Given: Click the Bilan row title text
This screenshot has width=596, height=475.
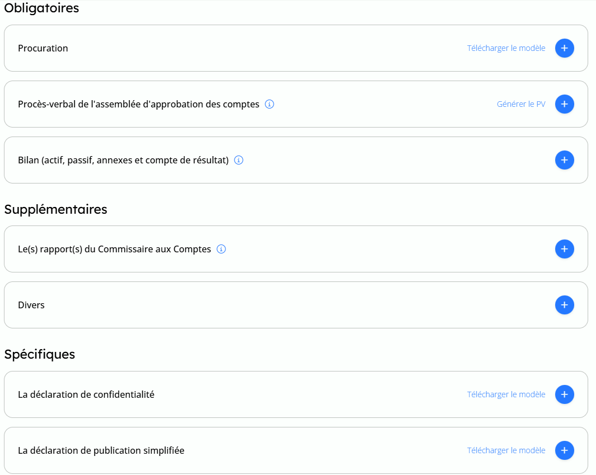Looking at the screenshot, I should click(x=123, y=160).
